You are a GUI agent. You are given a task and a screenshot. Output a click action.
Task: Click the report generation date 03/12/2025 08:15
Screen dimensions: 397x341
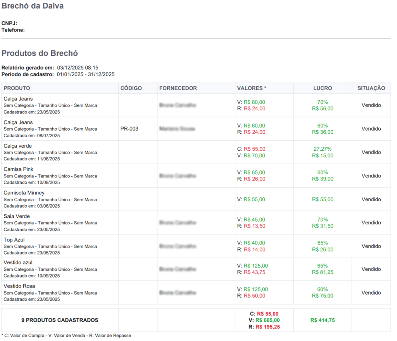78,68
